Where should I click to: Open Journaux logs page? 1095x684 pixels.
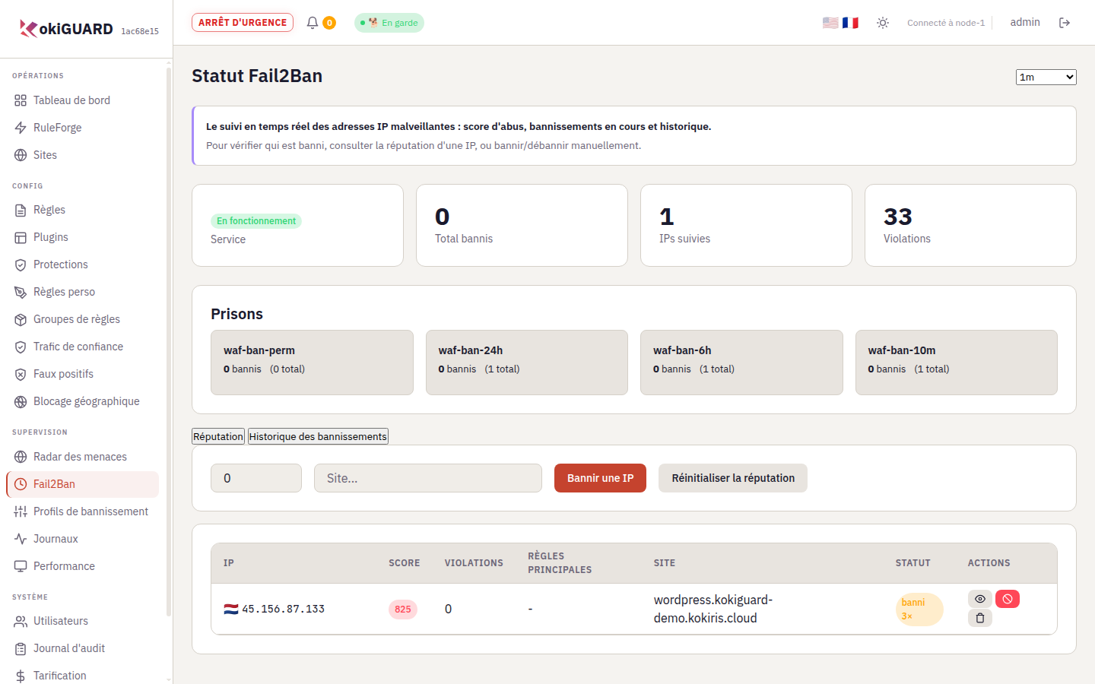coord(82,539)
